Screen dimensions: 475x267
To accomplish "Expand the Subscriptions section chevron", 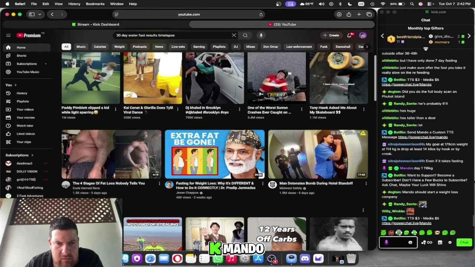I will tap(32, 155).
